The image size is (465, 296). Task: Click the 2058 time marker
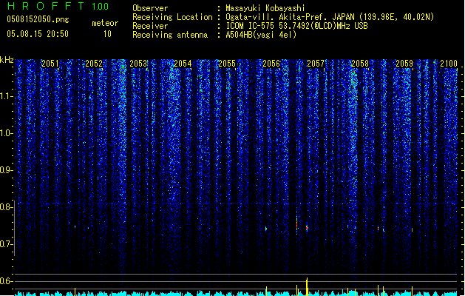(360, 63)
